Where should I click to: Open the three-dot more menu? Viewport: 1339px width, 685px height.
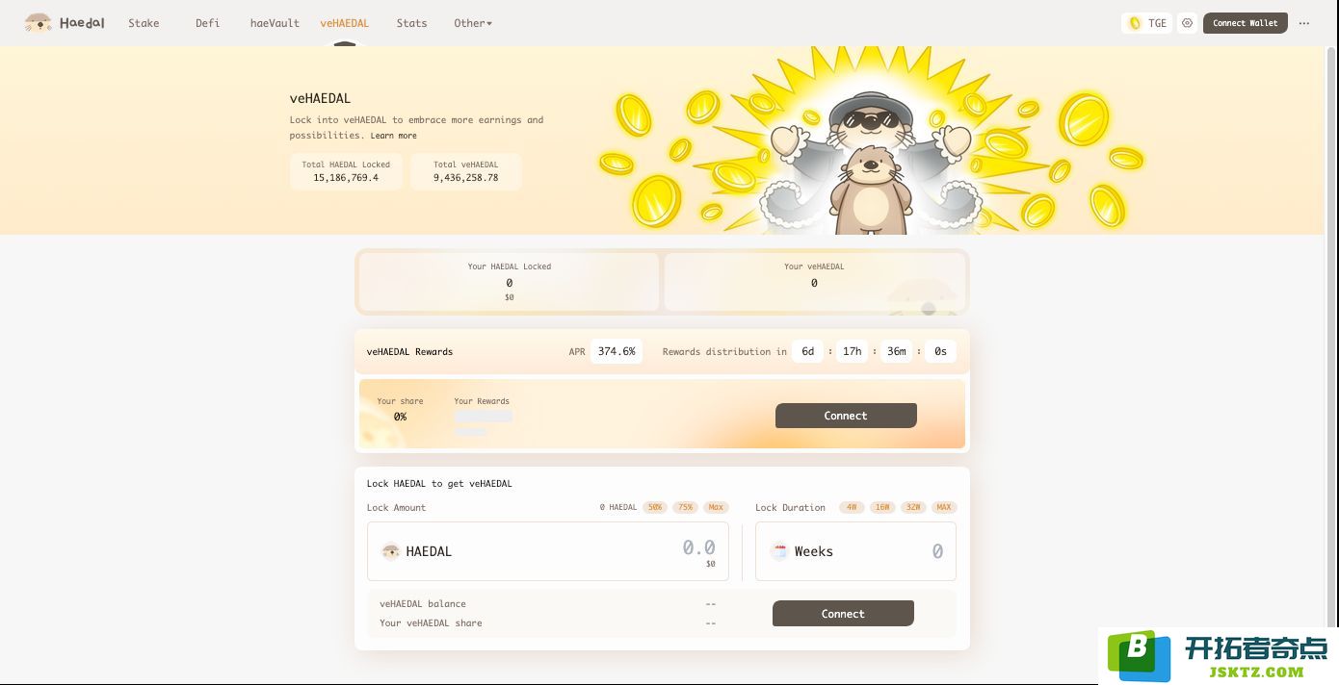point(1304,23)
